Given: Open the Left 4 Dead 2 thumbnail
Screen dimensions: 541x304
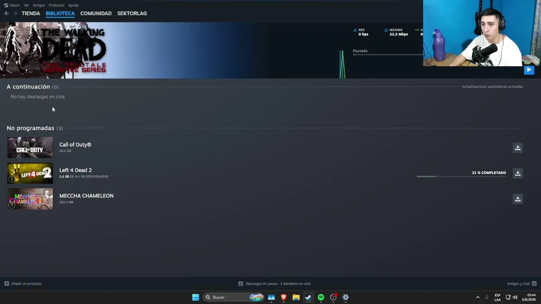Looking at the screenshot, I should [30, 173].
